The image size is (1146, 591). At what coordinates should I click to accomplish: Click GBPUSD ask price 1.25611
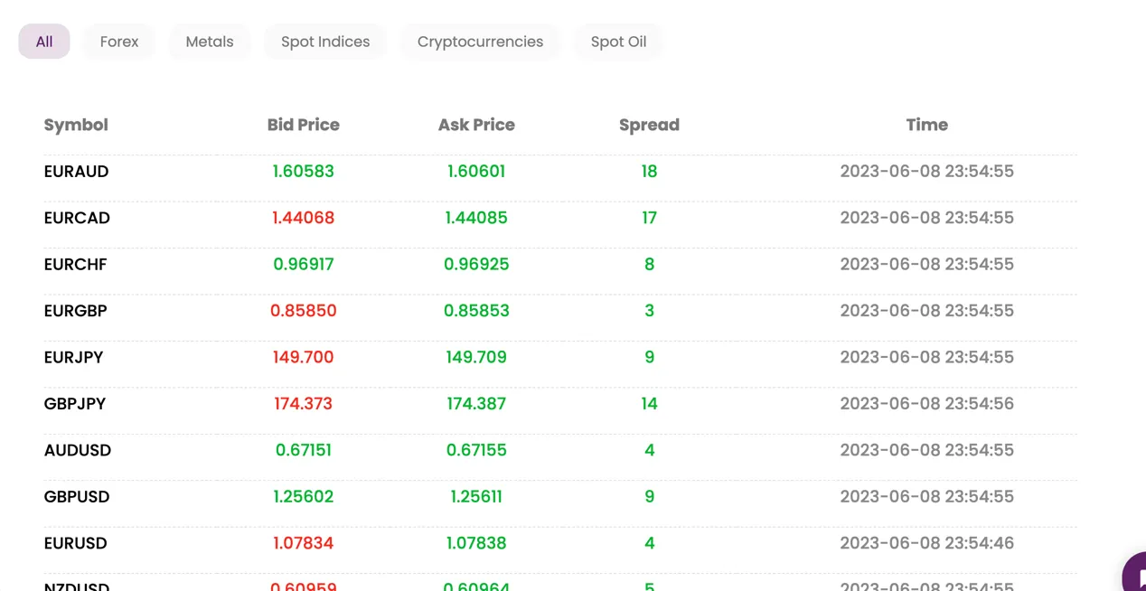[476, 497]
